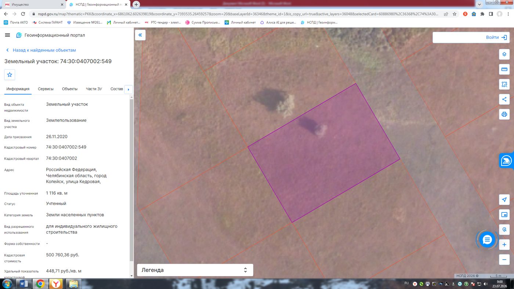Switch to the Сервисы tab

[x=46, y=89]
